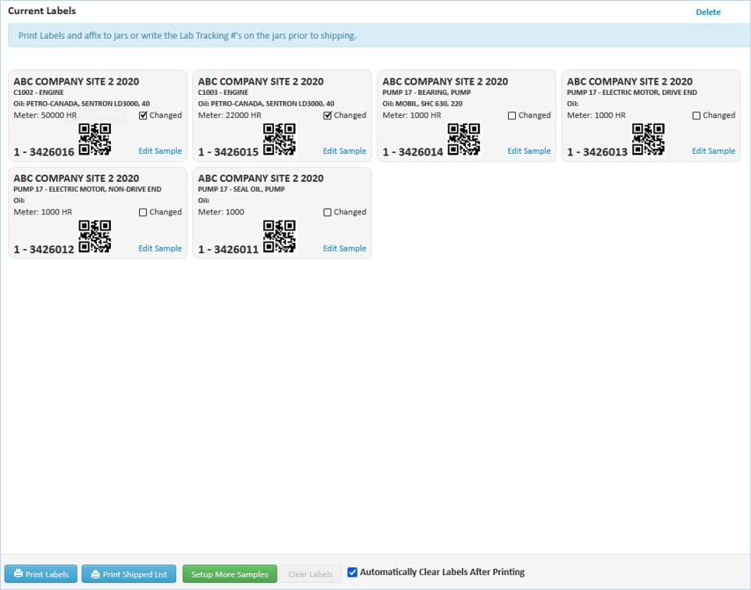Click QR code on label 3426016

coord(95,140)
